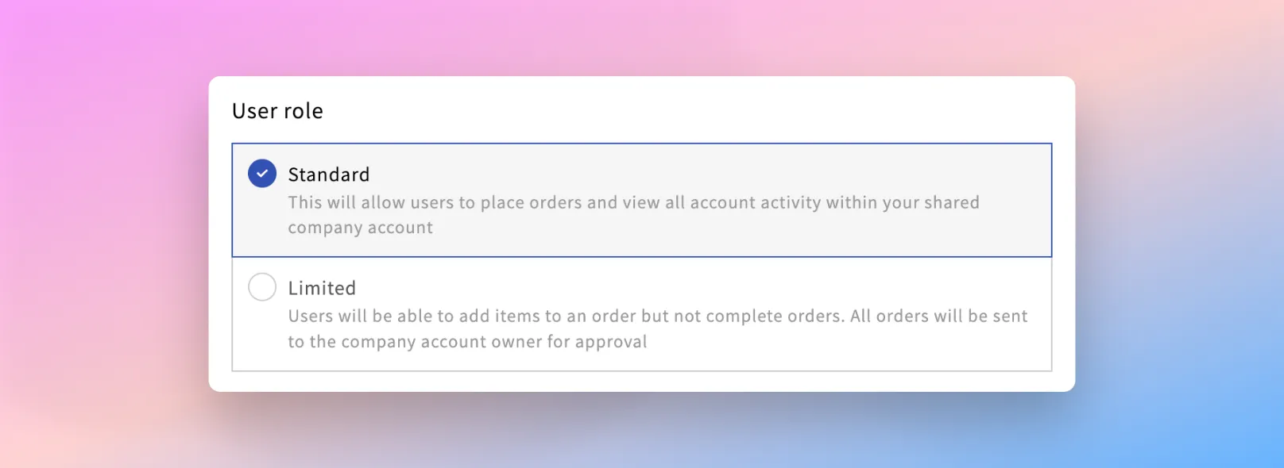Image resolution: width=1284 pixels, height=468 pixels.
Task: Click "to the company account owner for approval"
Action: pos(467,342)
